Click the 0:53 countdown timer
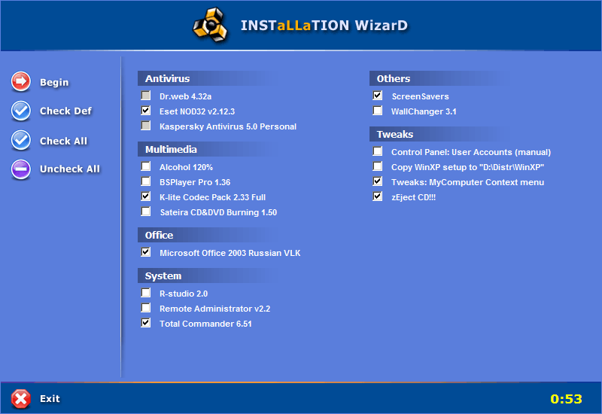 tap(567, 399)
